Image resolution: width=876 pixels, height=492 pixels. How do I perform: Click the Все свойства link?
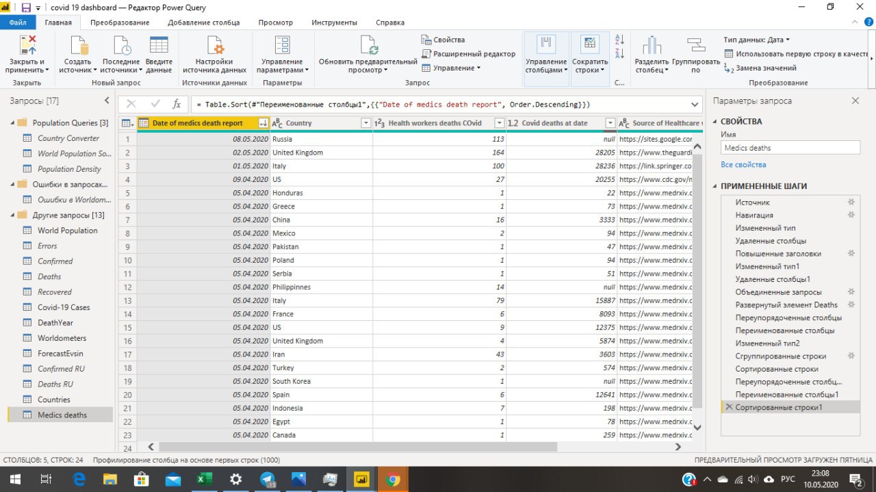point(743,165)
